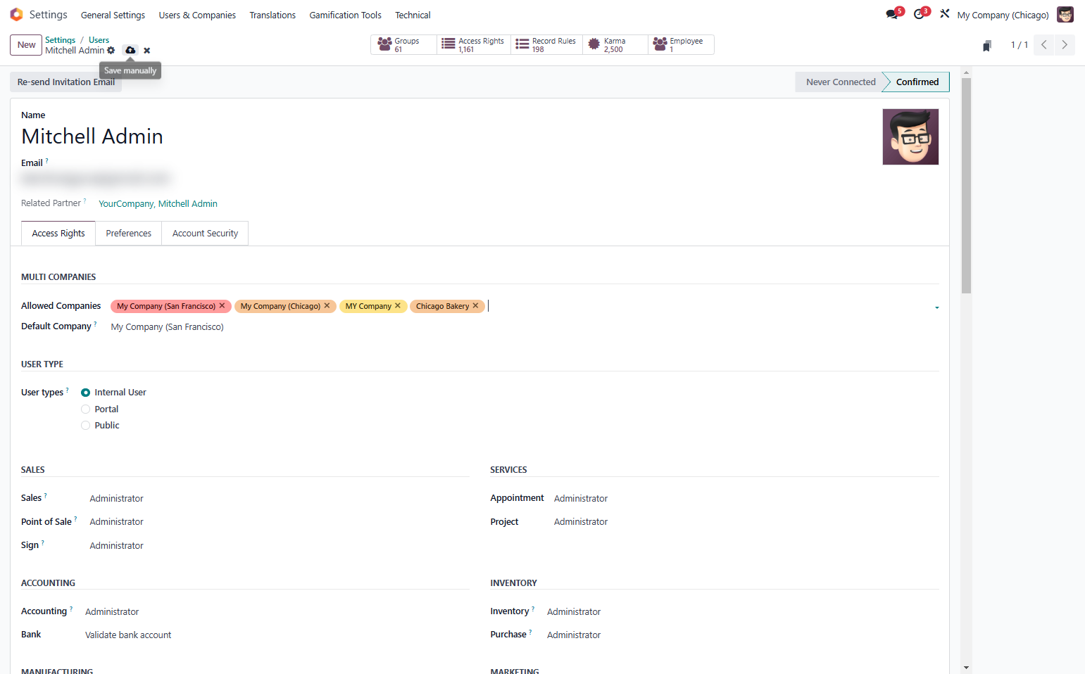Open the Access Rights stat button
The image size is (1085, 674).
tap(474, 45)
